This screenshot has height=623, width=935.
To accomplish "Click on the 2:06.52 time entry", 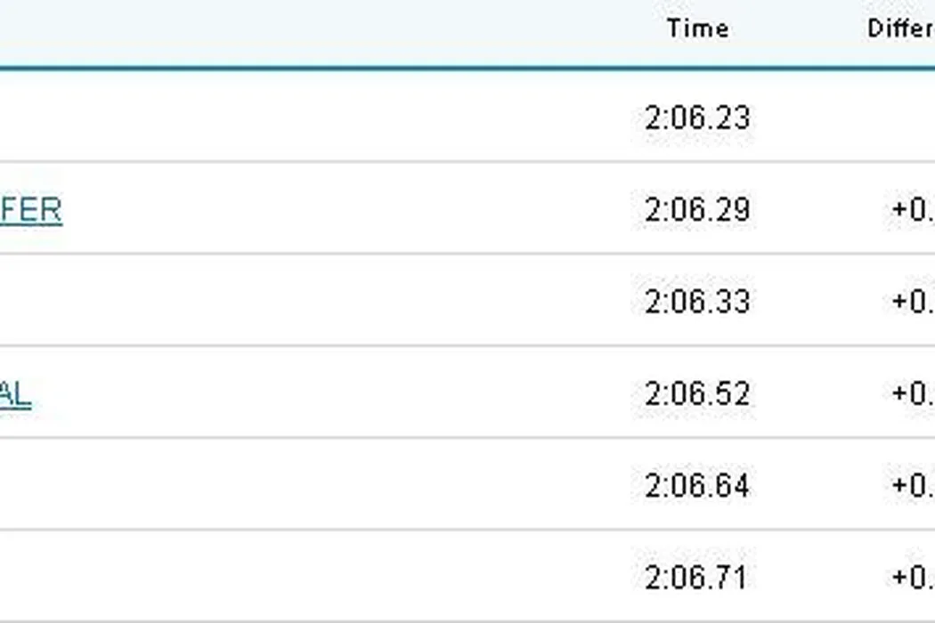I will (697, 394).
